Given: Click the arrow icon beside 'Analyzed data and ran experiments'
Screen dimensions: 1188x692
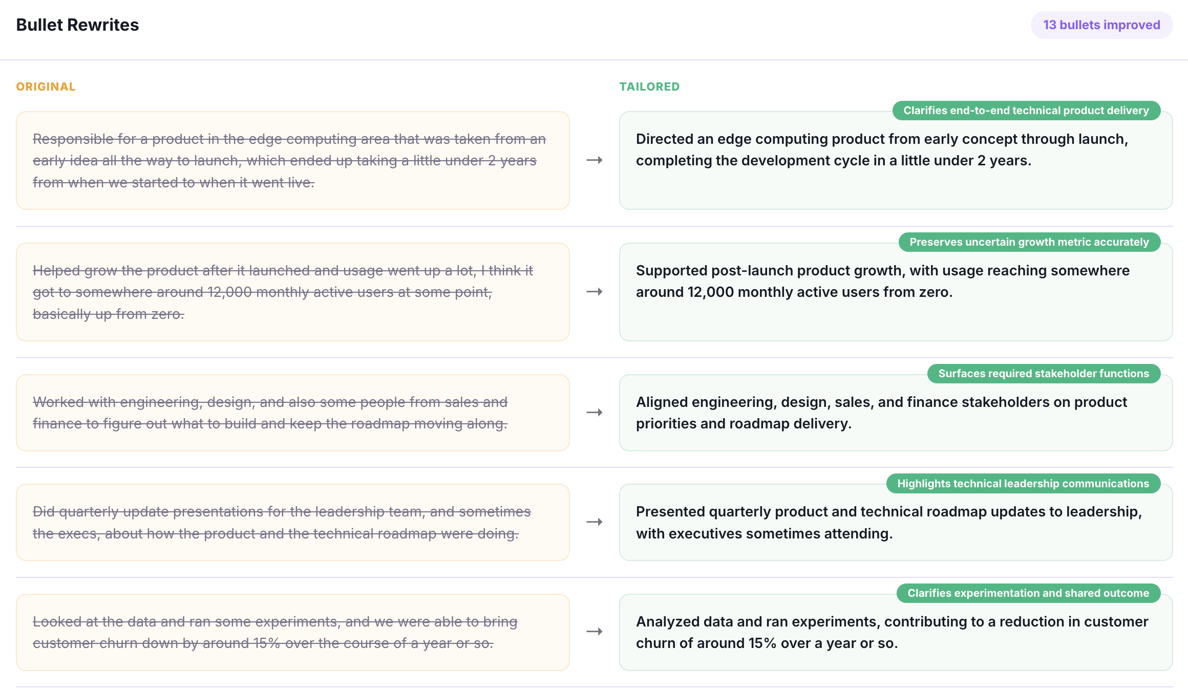Looking at the screenshot, I should pos(595,632).
